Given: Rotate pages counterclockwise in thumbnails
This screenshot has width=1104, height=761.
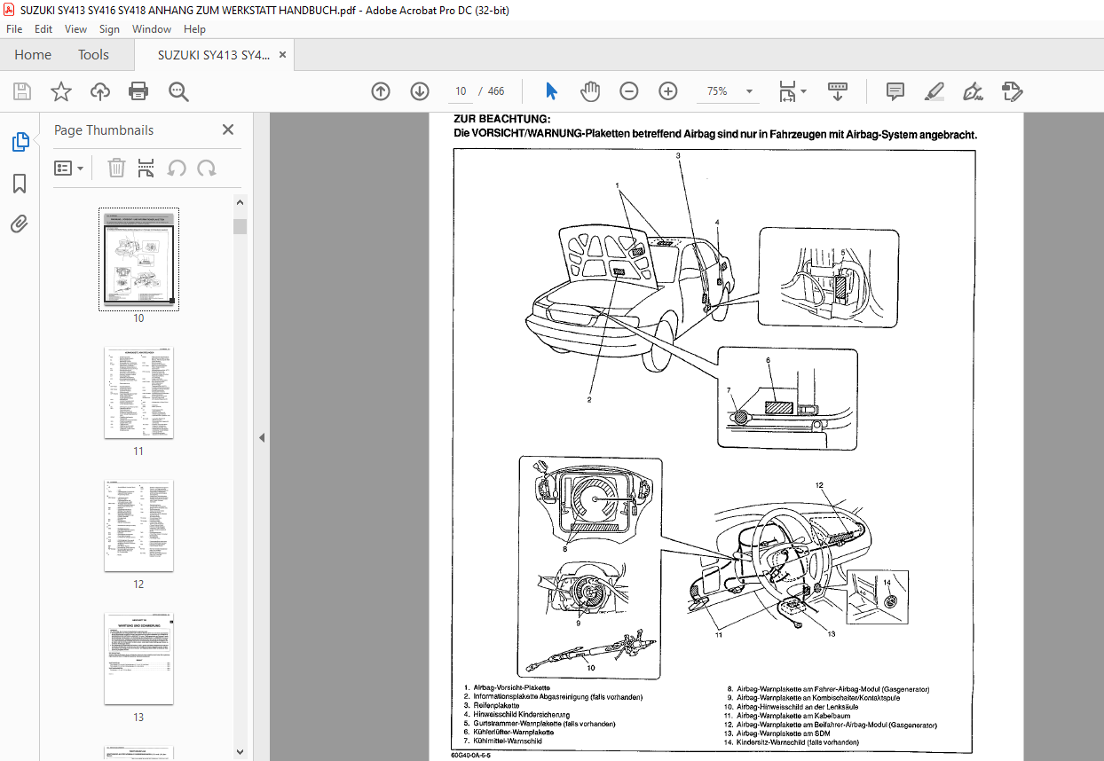Looking at the screenshot, I should point(177,168).
